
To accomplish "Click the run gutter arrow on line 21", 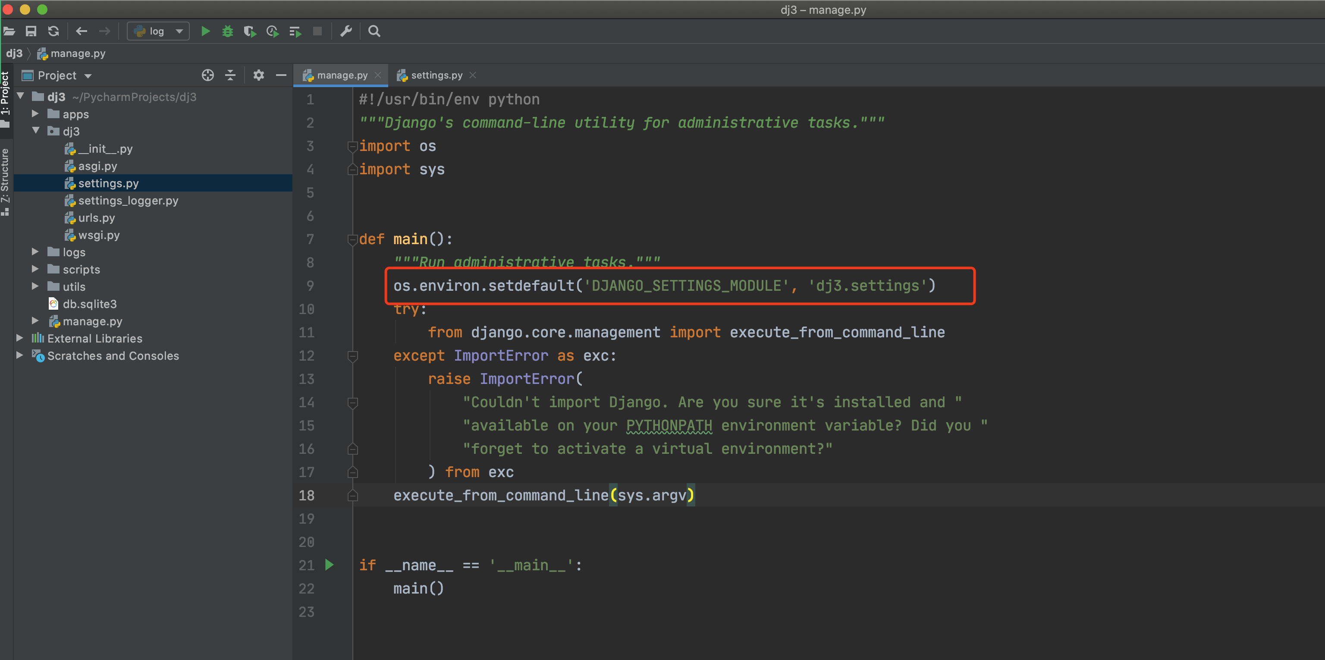I will [x=330, y=565].
